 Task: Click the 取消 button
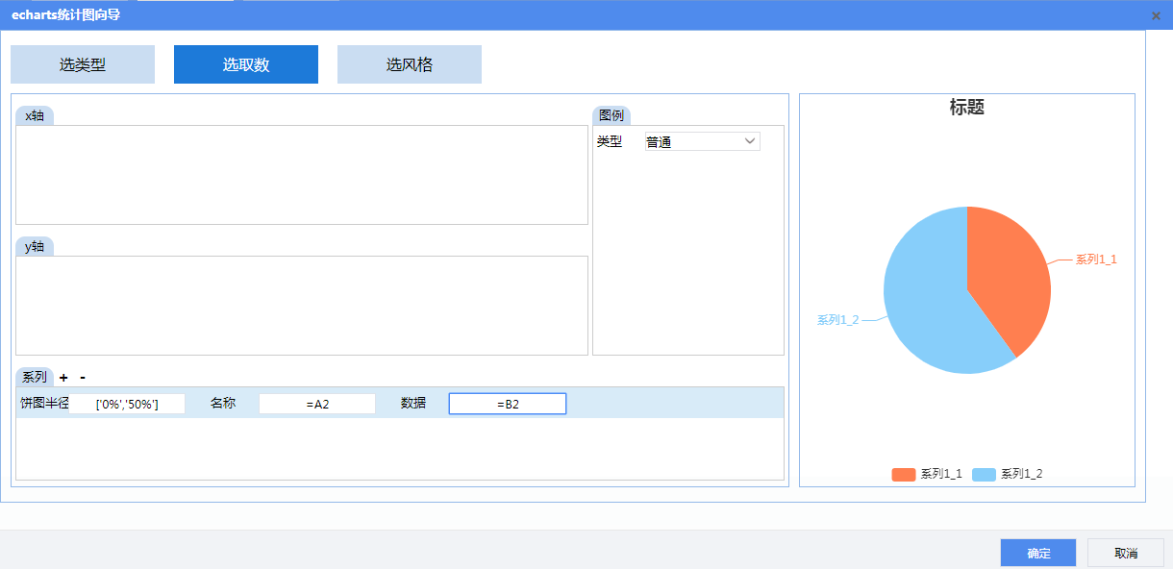pyautogui.click(x=1125, y=553)
